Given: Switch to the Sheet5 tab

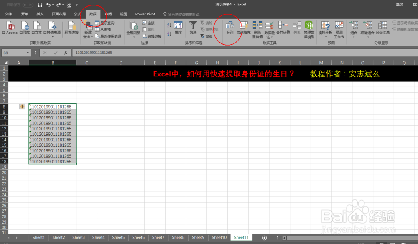Looking at the screenshot, I should [118, 237].
